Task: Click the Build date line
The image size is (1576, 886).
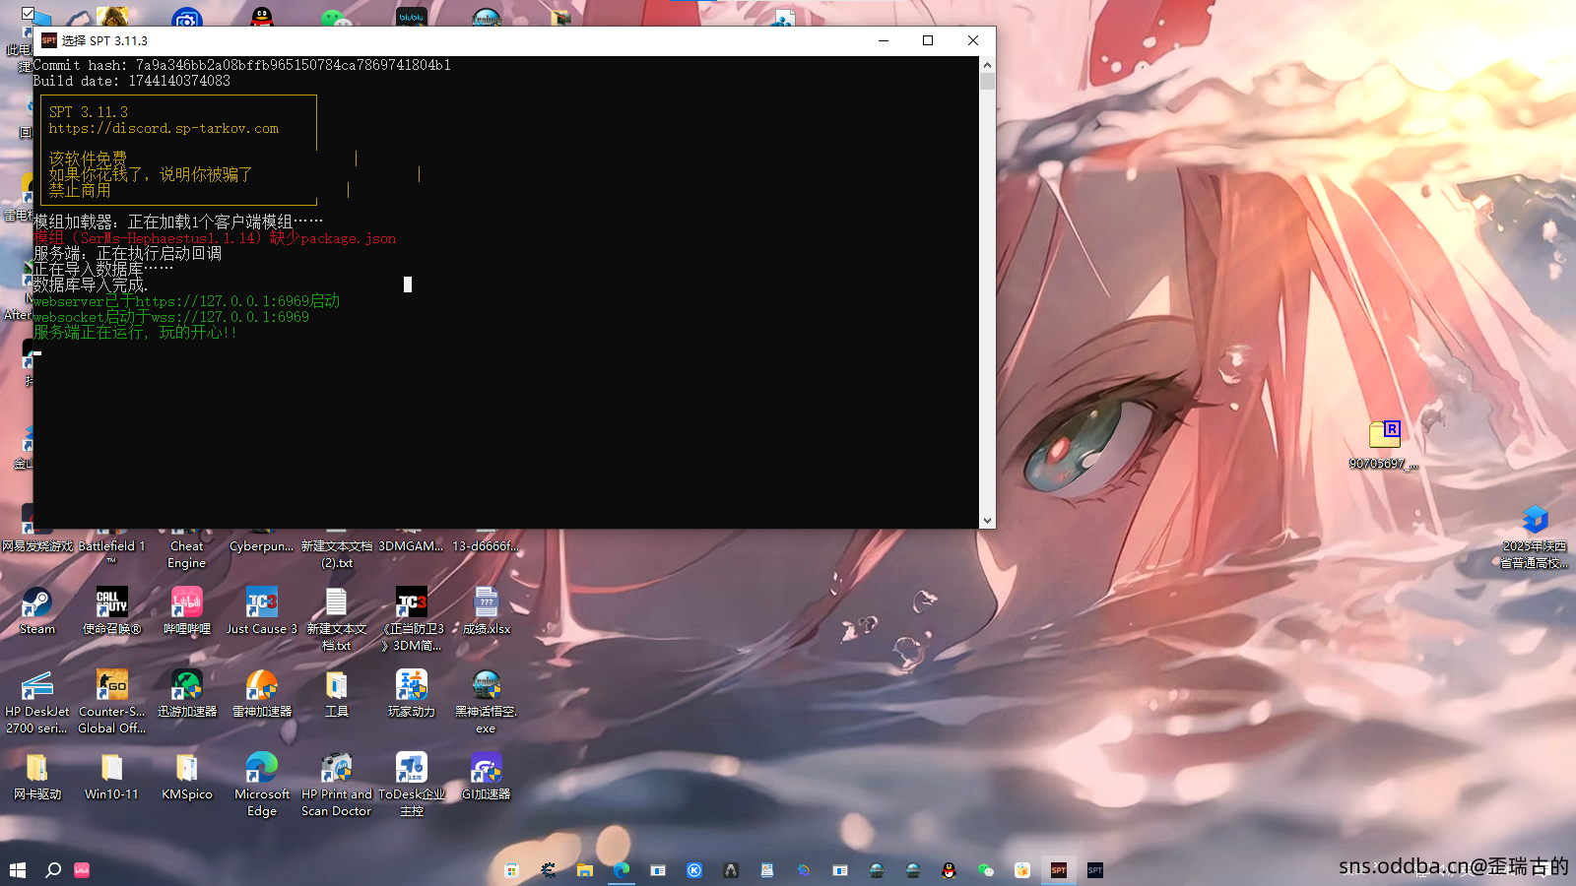Action: point(132,81)
